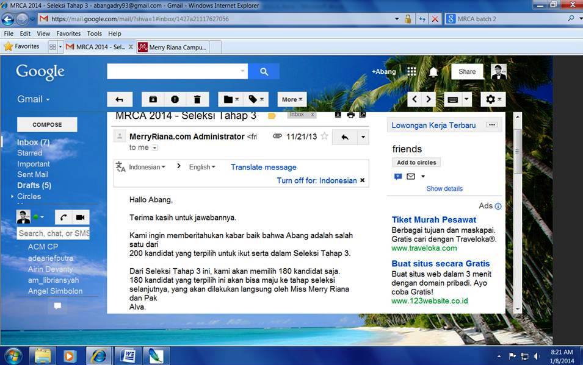Open the Move to folder dropdown
Viewport: 583px width, 365px height.
231,99
